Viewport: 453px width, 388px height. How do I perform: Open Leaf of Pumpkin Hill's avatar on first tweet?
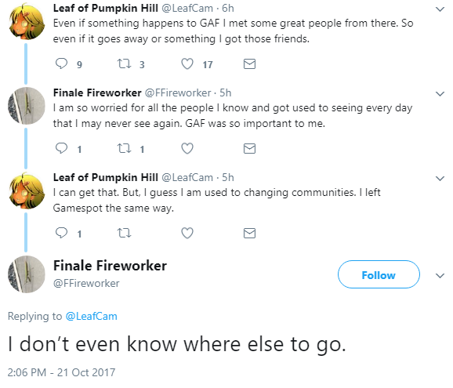point(27,21)
